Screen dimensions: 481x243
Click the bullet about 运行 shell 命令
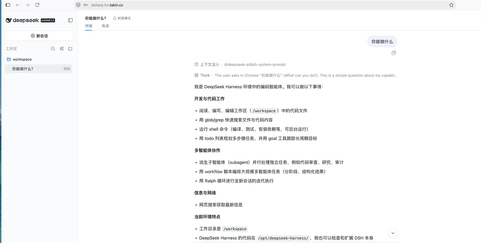[254, 129]
